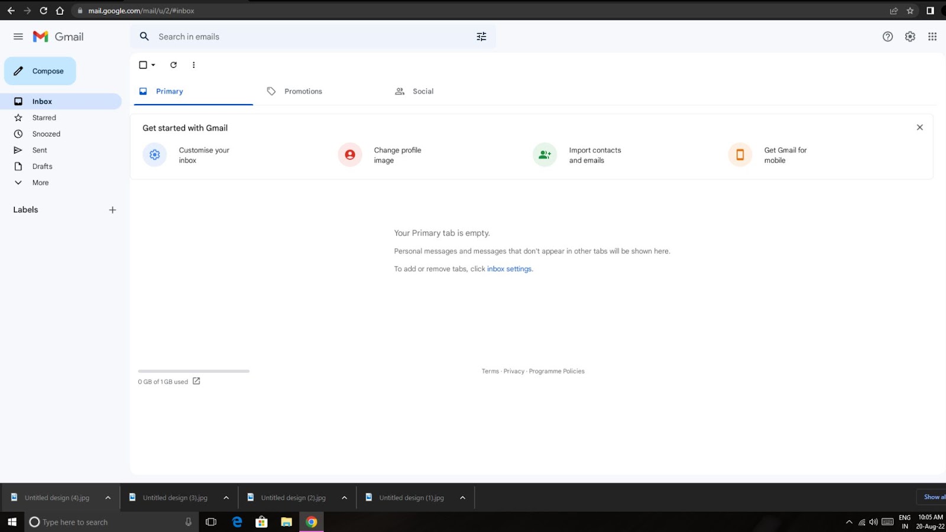Click Import contacts and emails icon
The height and width of the screenshot is (532, 946).
(545, 155)
